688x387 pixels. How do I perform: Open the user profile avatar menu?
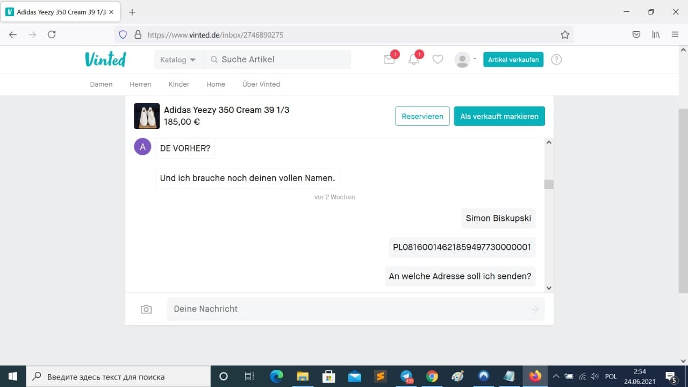point(465,60)
